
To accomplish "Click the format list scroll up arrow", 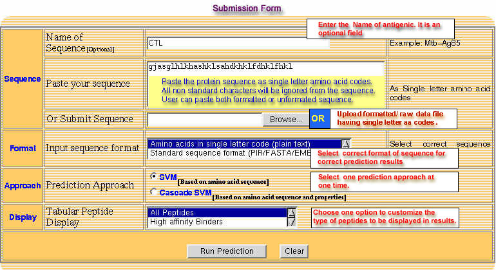I will (x=346, y=145).
